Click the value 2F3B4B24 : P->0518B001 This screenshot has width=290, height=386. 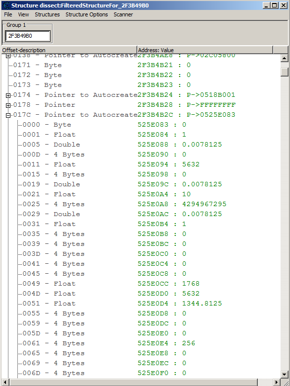[x=186, y=95]
